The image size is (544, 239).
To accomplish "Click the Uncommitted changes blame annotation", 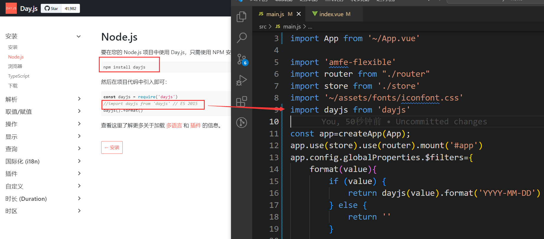I will pyautogui.click(x=441, y=122).
